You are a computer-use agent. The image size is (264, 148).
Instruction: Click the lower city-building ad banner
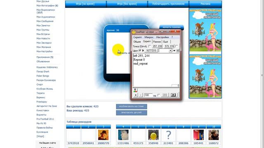[205, 76]
